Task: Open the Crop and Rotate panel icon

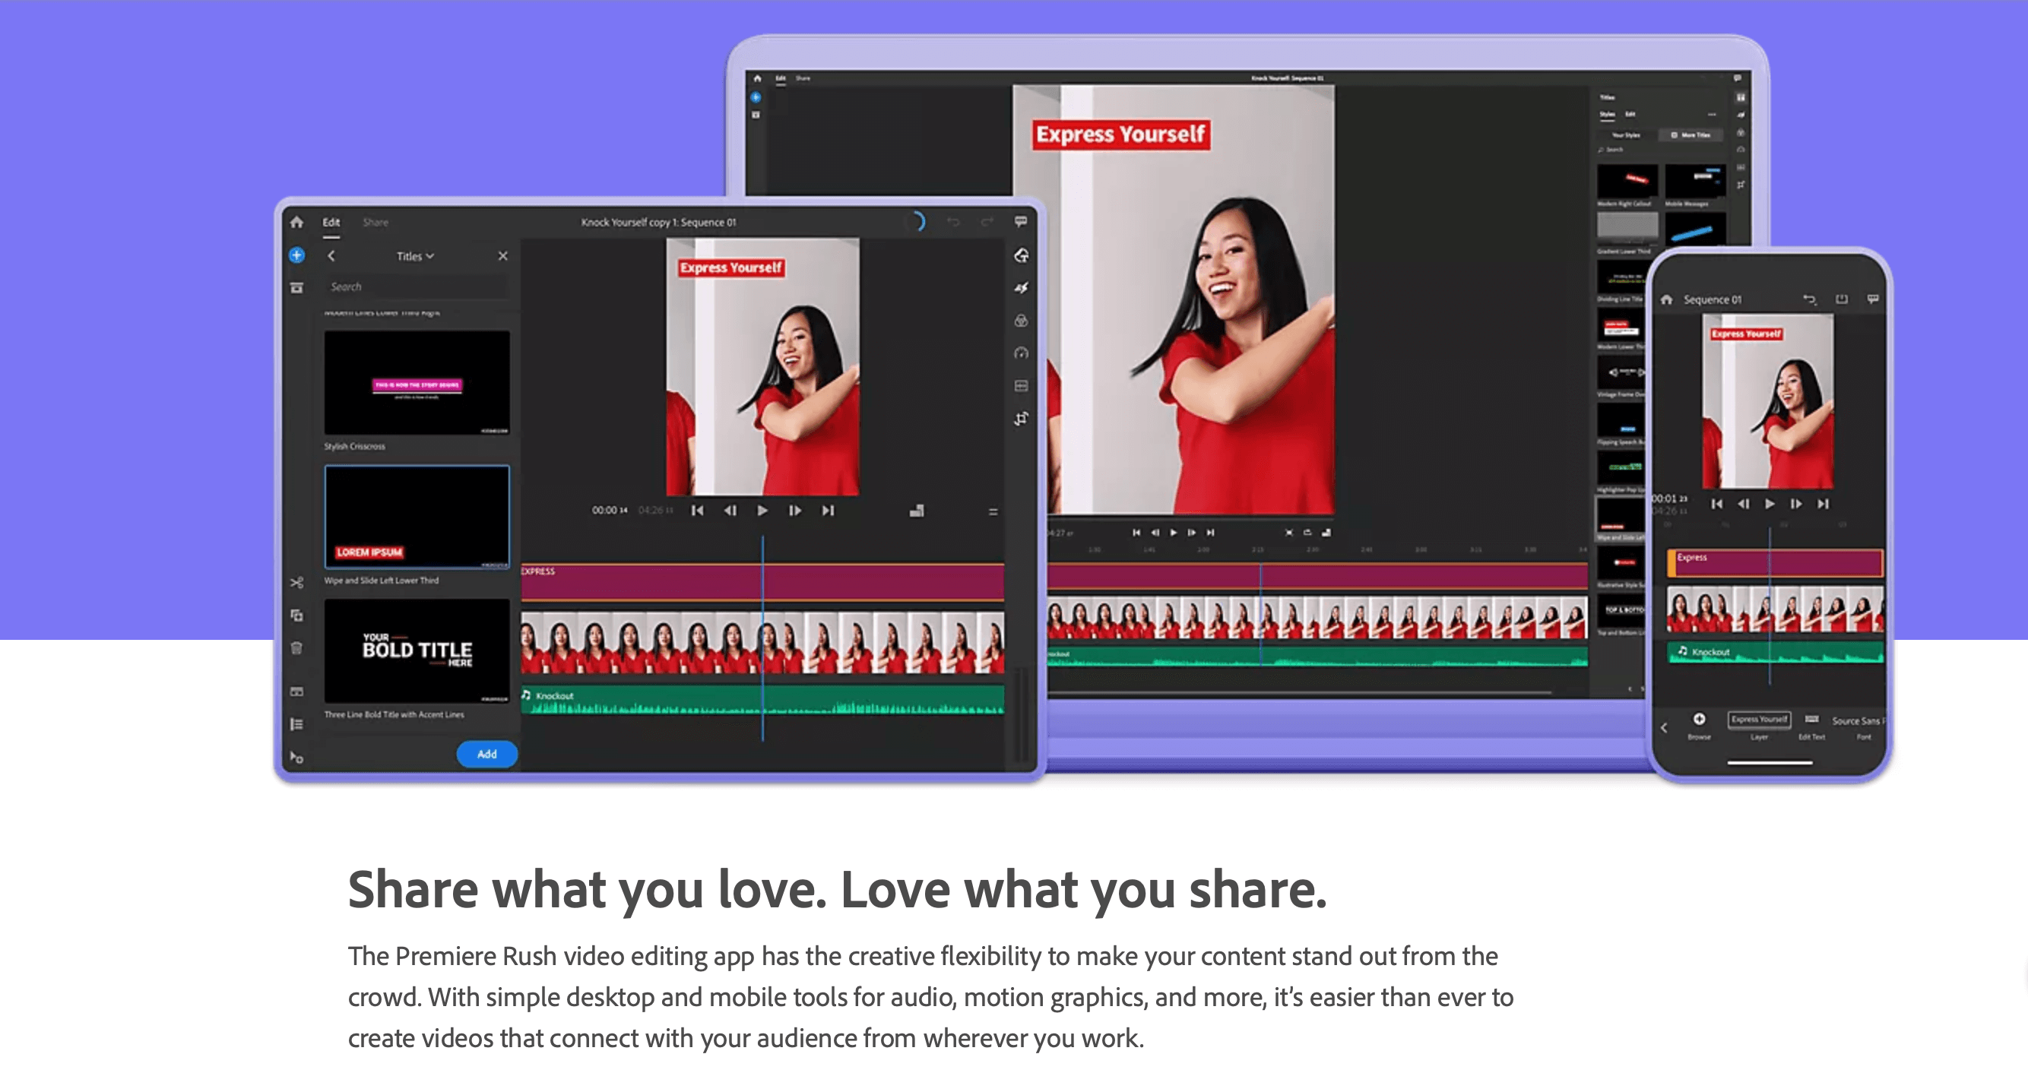Action: point(1022,418)
